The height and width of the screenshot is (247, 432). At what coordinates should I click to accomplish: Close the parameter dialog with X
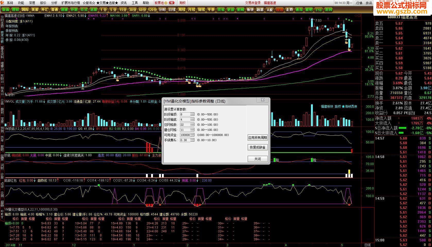[x=263, y=100]
